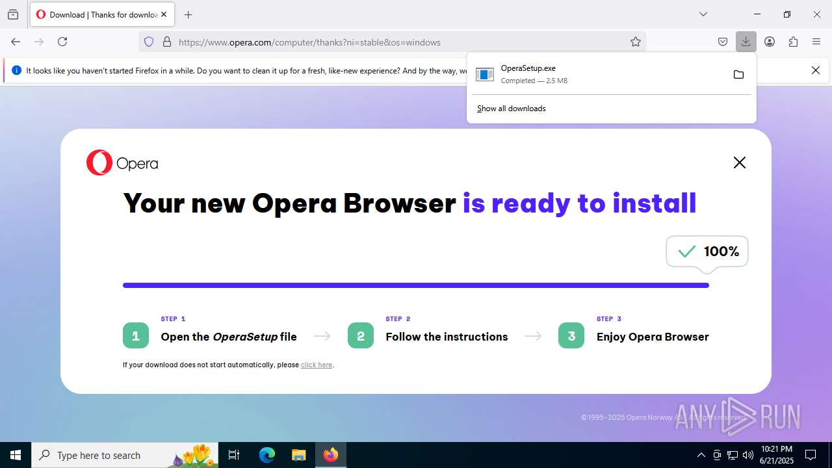Open the Windows Start menu
832x468 pixels.
16,455
